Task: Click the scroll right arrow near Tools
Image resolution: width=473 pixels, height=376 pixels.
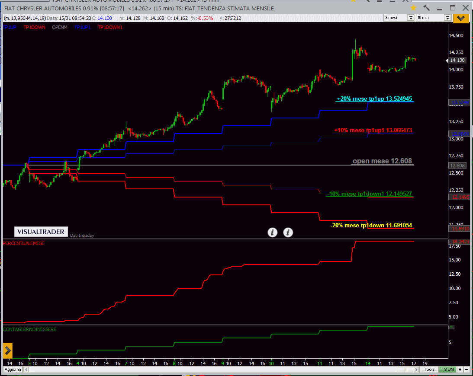Action: pyautogui.click(x=416, y=370)
